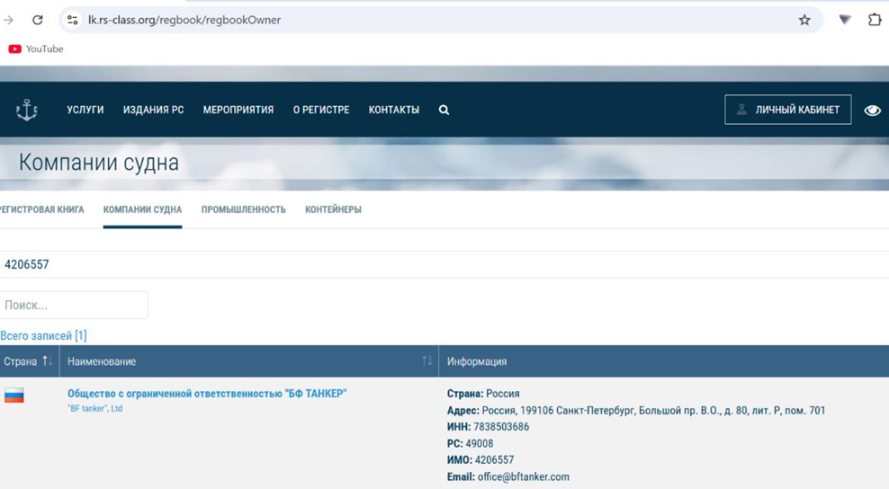Click the Всего записей [1] link
The height and width of the screenshot is (489, 889).
tap(43, 335)
